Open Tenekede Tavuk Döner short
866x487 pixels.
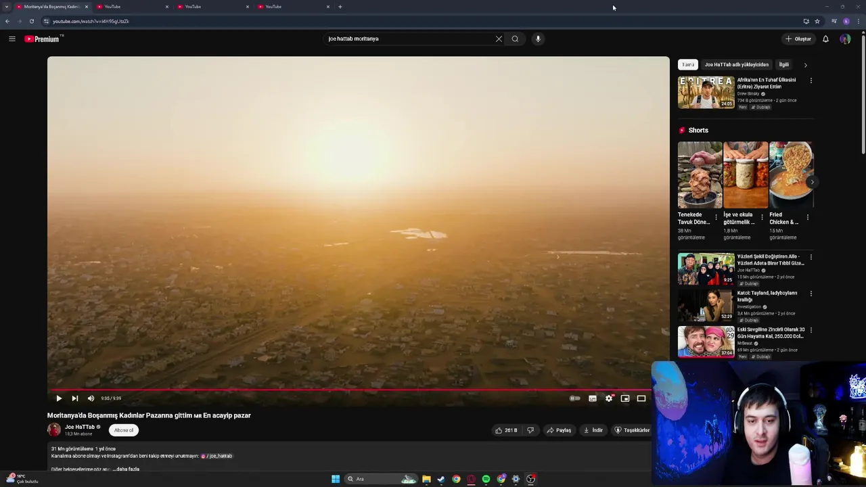pos(700,175)
